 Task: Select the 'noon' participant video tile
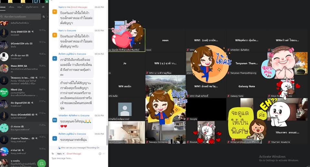[165, 41]
